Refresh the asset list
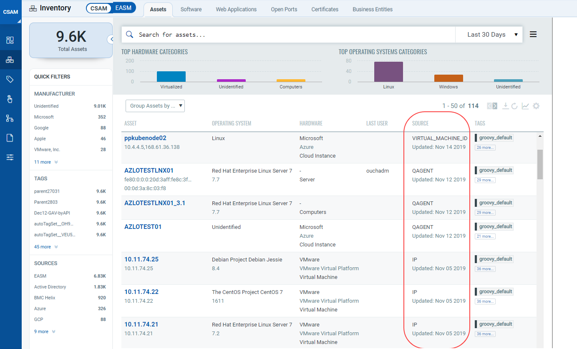The width and height of the screenshot is (577, 349). tap(514, 106)
